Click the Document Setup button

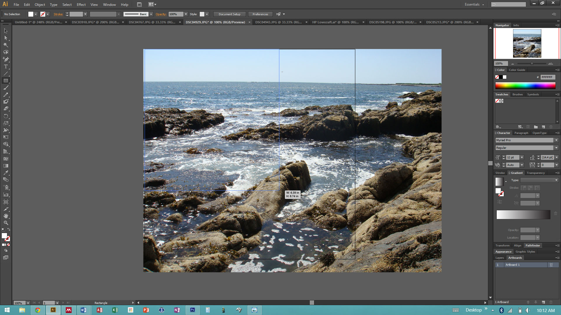click(x=229, y=14)
